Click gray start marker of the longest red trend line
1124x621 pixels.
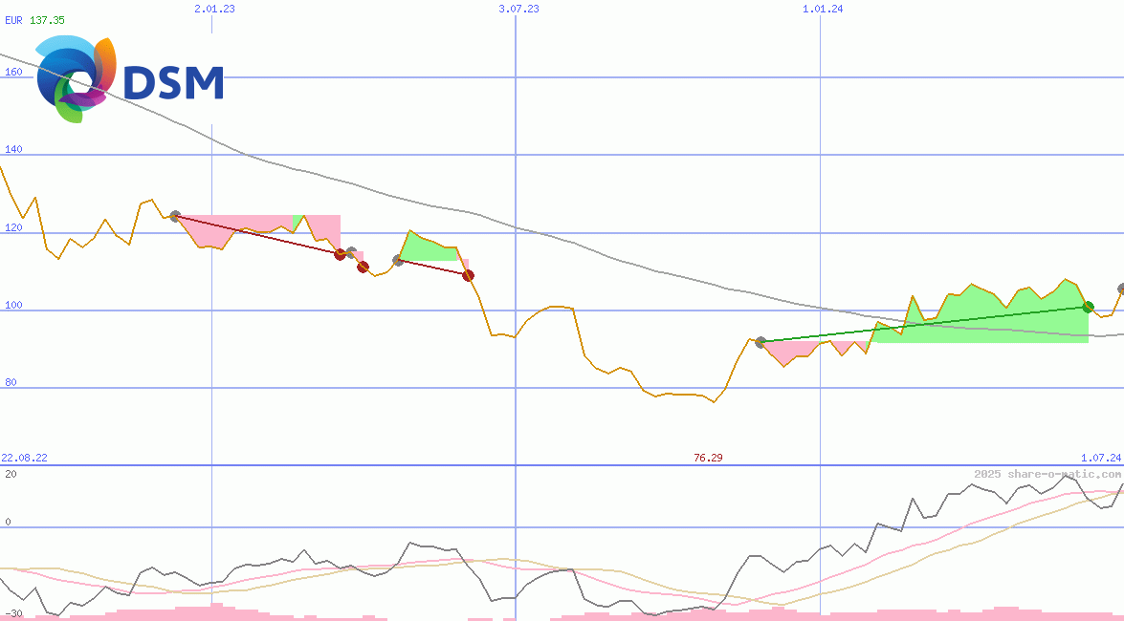[x=175, y=216]
